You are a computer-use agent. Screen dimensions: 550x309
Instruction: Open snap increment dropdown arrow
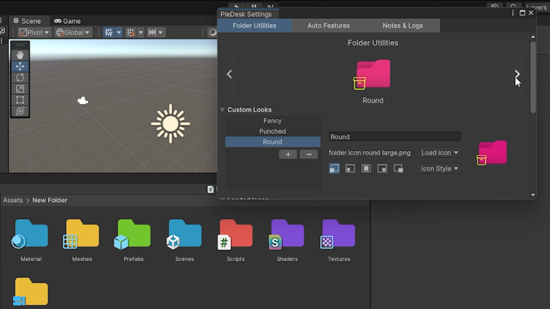click(x=141, y=33)
